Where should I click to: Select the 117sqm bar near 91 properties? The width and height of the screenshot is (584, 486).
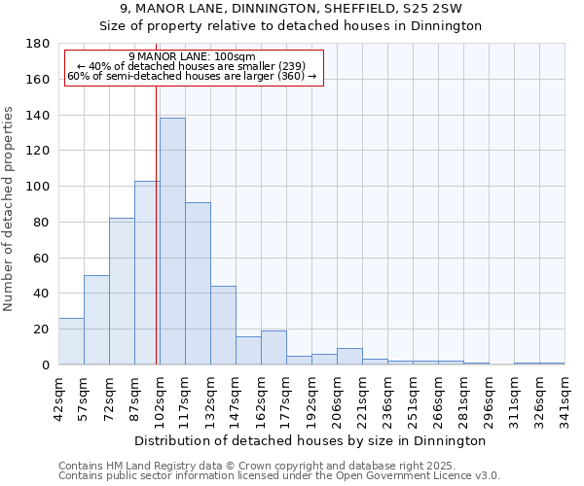pyautogui.click(x=198, y=283)
